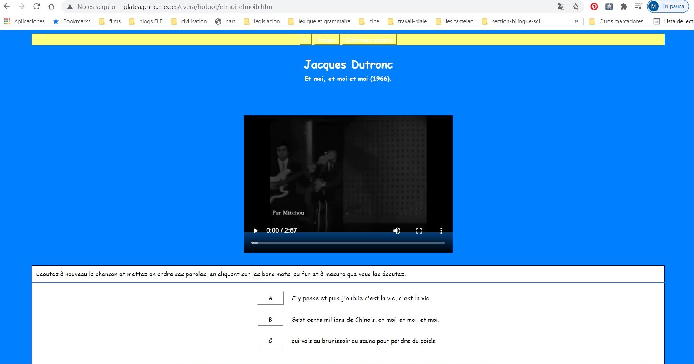Click the Google Translate icon
The height and width of the screenshot is (364, 694).
pyautogui.click(x=561, y=6)
